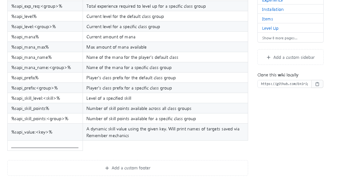The width and height of the screenshot is (340, 178).
Task: Click the %sapi_mana_name% placeholder cell
Action: pos(31,57)
